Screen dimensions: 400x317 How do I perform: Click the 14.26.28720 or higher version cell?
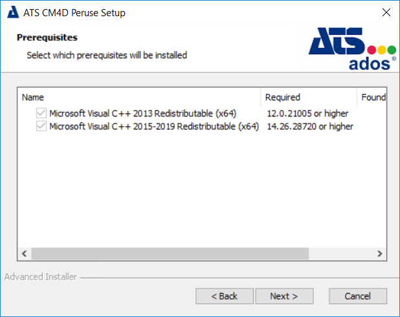tap(310, 127)
